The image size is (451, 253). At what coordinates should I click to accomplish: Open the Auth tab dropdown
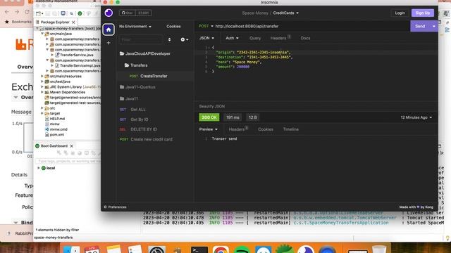pyautogui.click(x=232, y=38)
